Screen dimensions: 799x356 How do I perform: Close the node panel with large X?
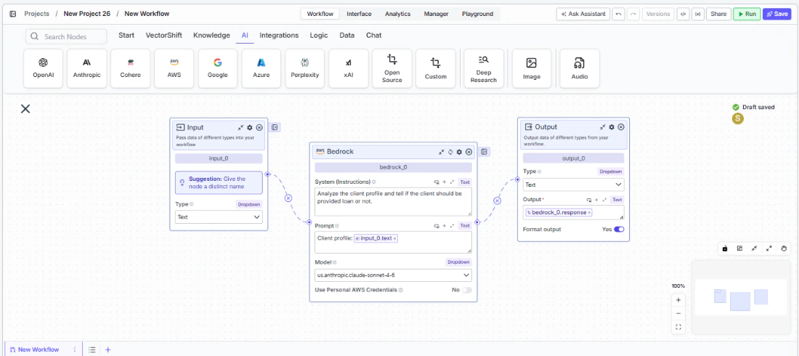tap(25, 109)
